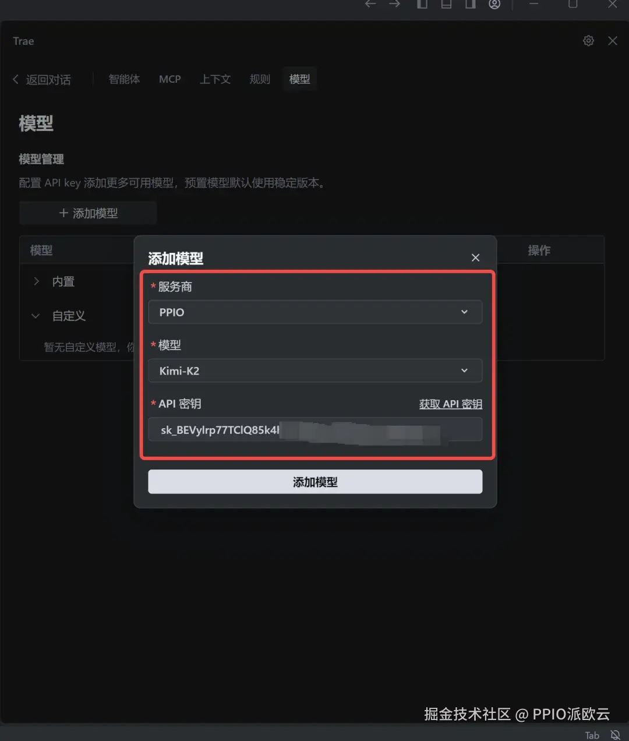Image resolution: width=629 pixels, height=741 pixels.
Task: Click the navigate forward arrow icon
Action: pyautogui.click(x=395, y=3)
